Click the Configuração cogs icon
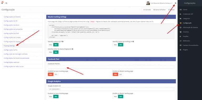 pos(181,23)
